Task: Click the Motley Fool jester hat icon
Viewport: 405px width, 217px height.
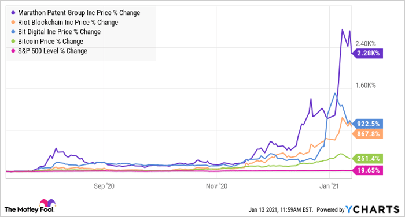Action: pyautogui.click(x=47, y=203)
